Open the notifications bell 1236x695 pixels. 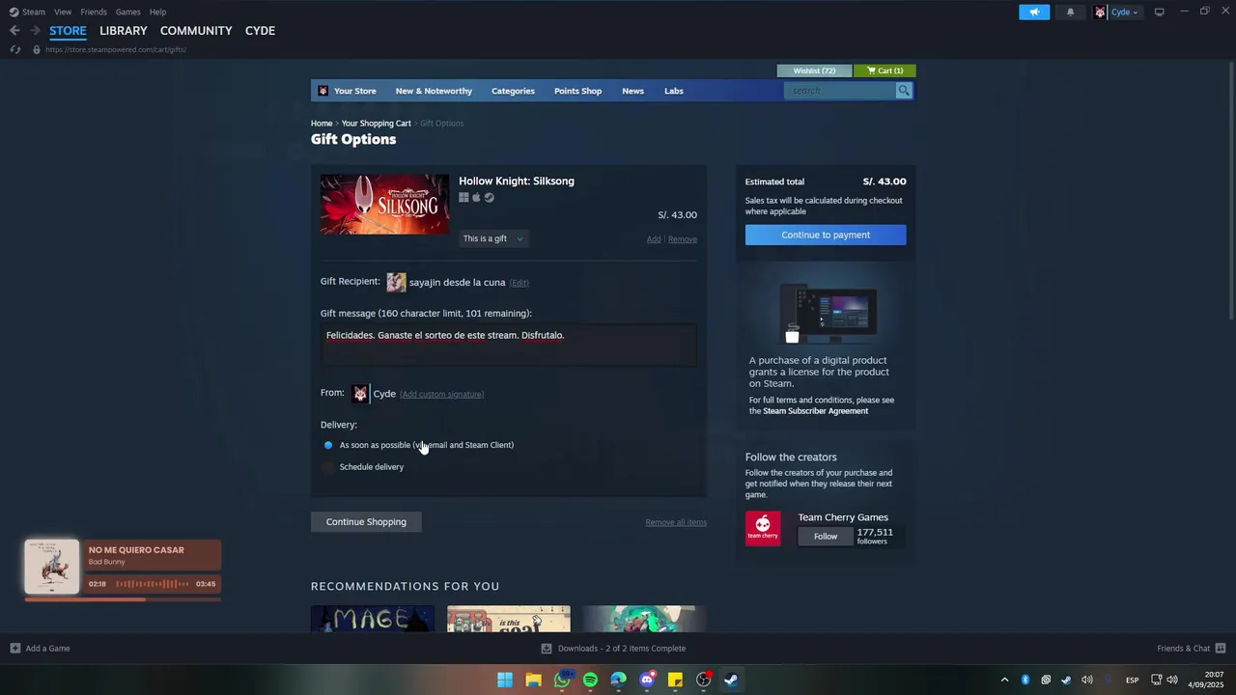coord(1070,12)
